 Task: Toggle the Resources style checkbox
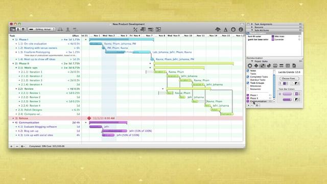(x=248, y=89)
